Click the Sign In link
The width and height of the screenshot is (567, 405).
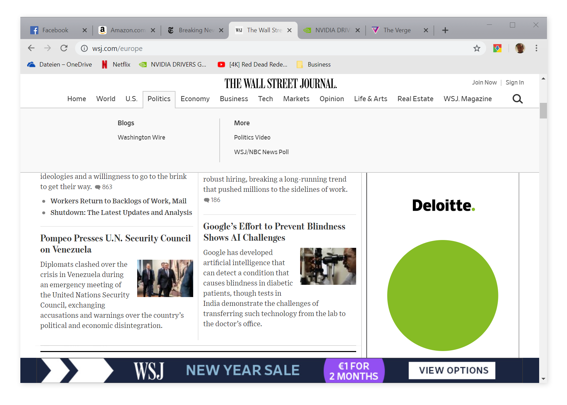coord(515,82)
